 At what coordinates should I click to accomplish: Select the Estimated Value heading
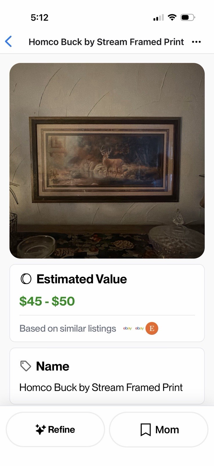pyautogui.click(x=82, y=279)
